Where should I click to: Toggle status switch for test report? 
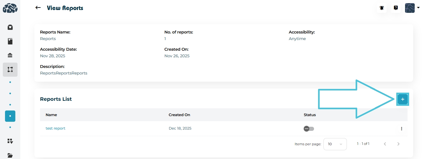(309, 129)
